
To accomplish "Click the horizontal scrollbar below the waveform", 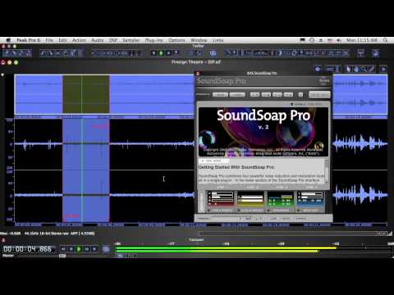I will (x=293, y=234).
